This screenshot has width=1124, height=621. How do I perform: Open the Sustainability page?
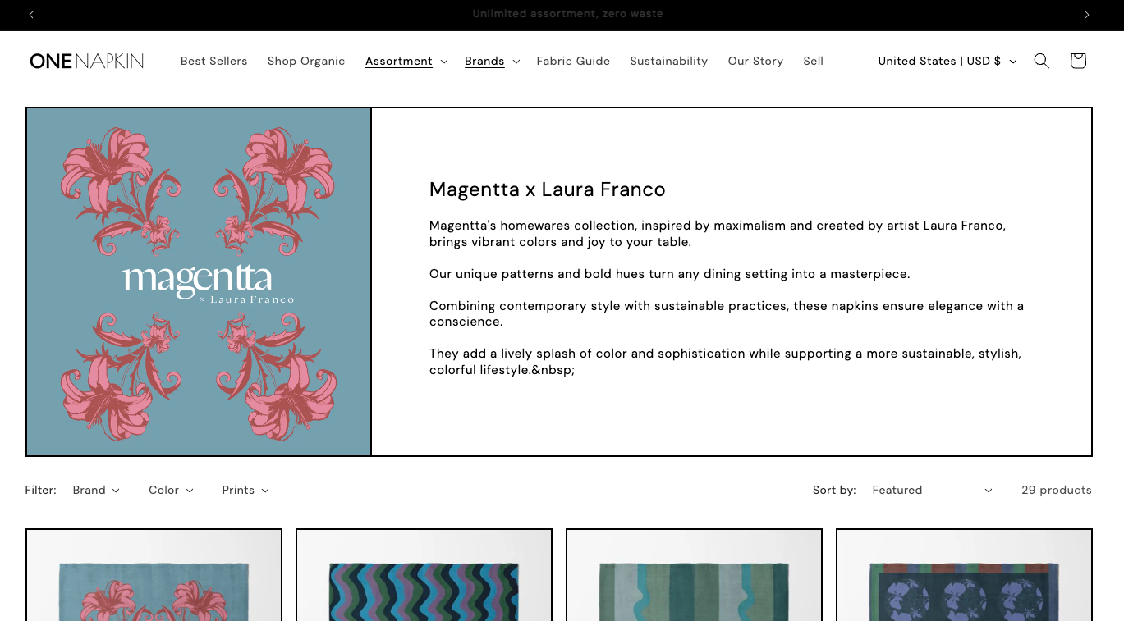[x=668, y=61]
